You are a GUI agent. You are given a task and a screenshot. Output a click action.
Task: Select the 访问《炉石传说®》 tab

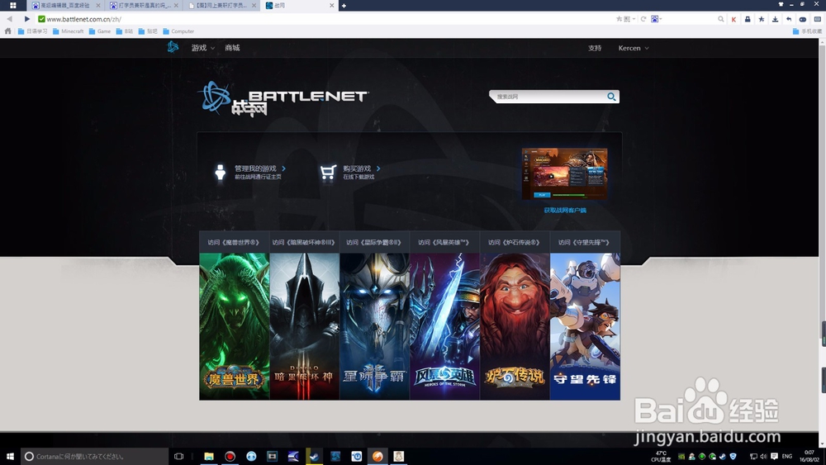[x=514, y=242]
